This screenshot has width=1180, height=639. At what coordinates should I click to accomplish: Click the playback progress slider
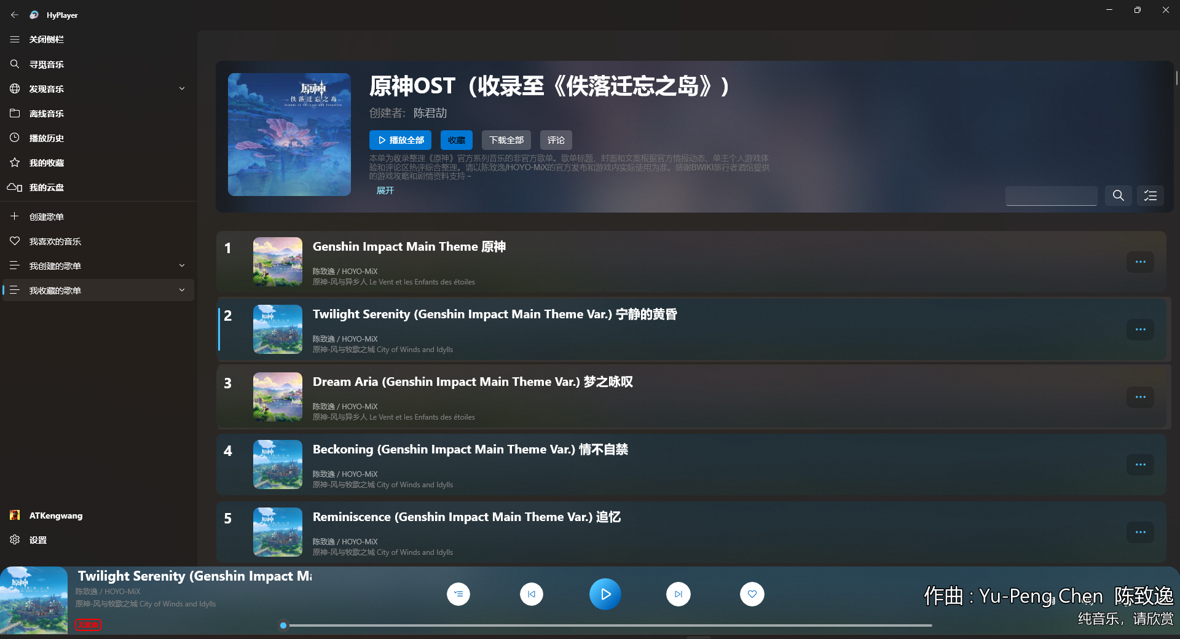tap(608, 625)
